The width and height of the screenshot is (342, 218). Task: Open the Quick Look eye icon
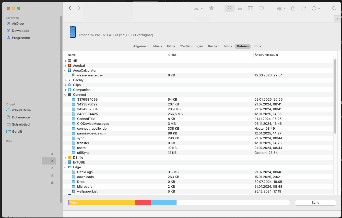[x=211, y=8]
